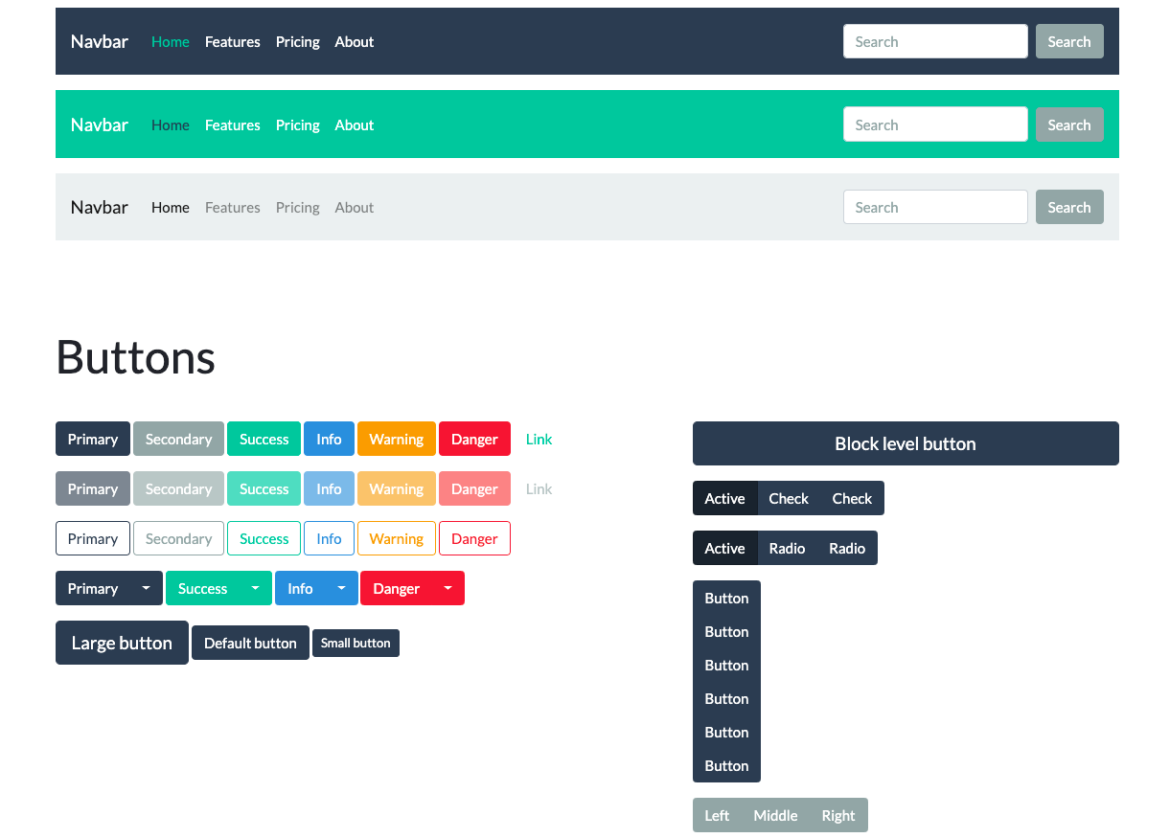This screenshot has width=1170, height=838.
Task: Open Pricing in the green navbar
Action: pyautogui.click(x=298, y=125)
